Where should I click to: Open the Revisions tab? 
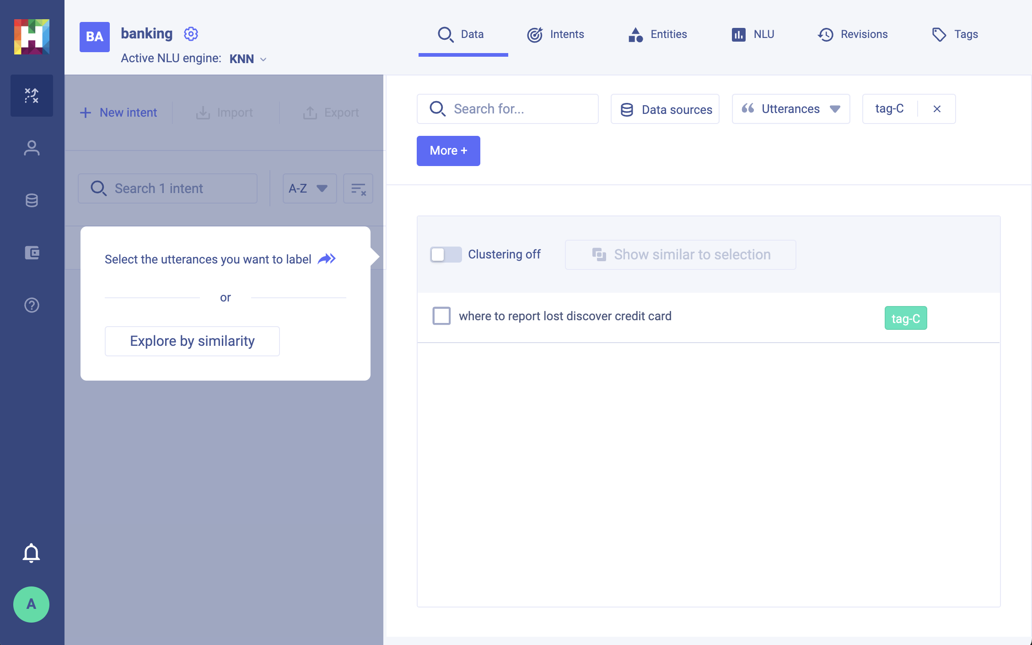pyautogui.click(x=853, y=34)
